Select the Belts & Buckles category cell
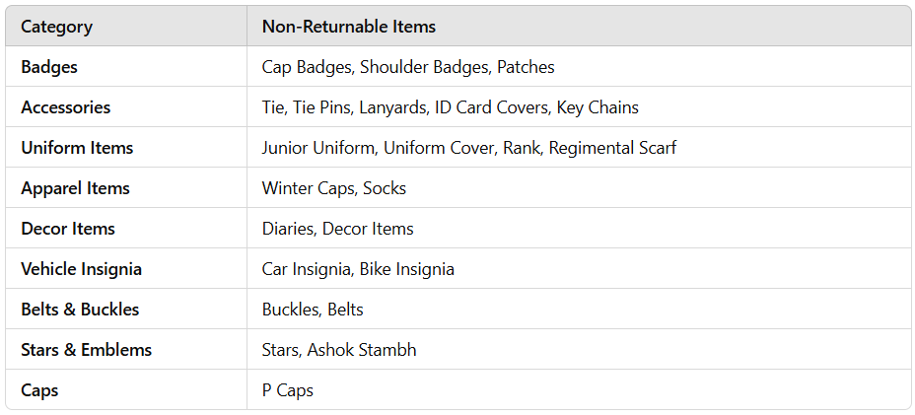 126,309
